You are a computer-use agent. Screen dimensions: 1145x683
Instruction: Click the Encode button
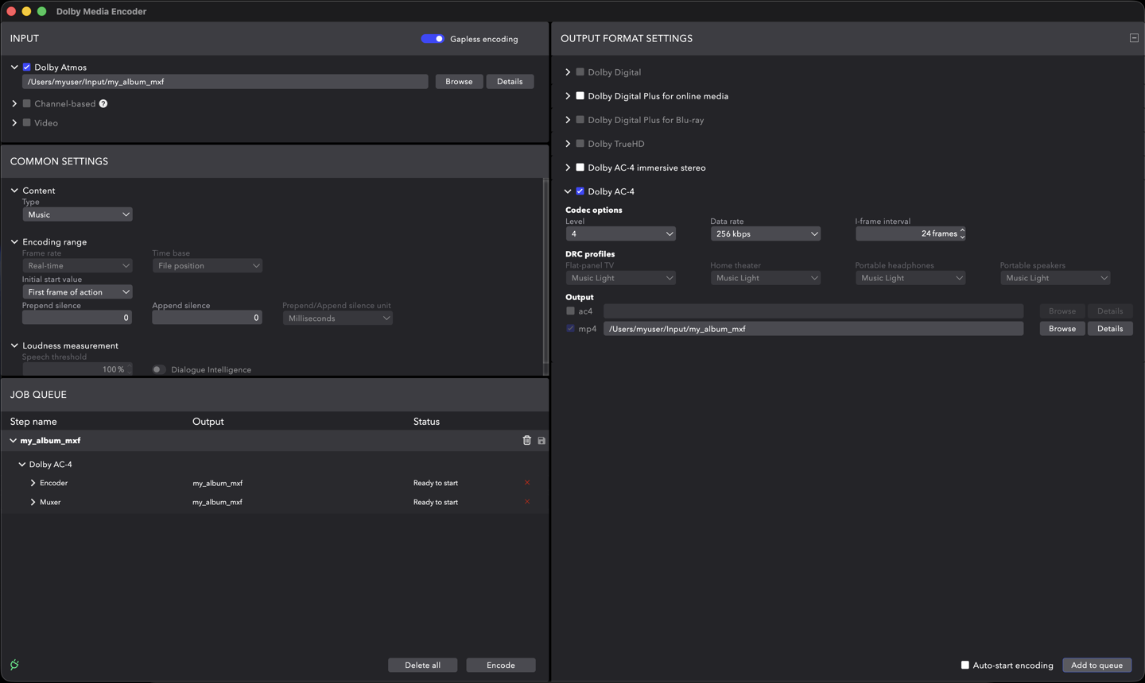point(501,665)
